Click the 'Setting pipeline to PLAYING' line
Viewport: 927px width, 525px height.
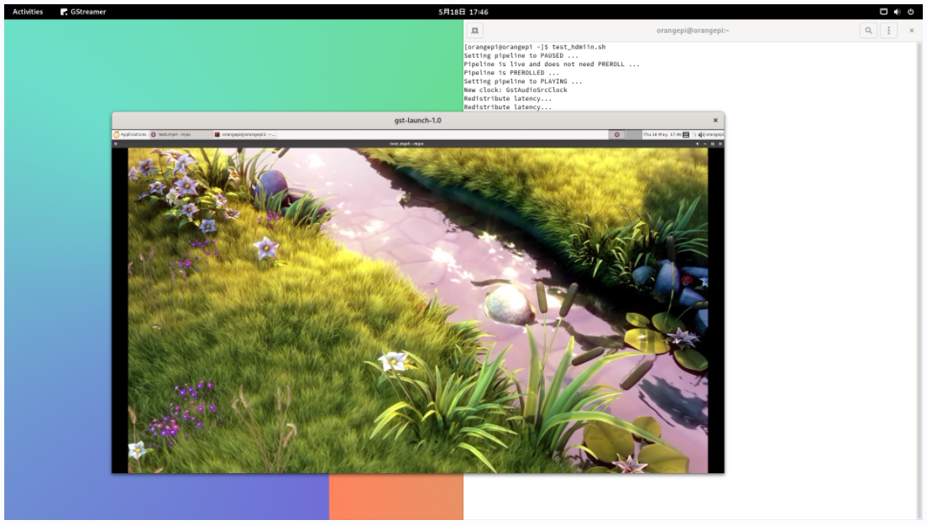522,81
